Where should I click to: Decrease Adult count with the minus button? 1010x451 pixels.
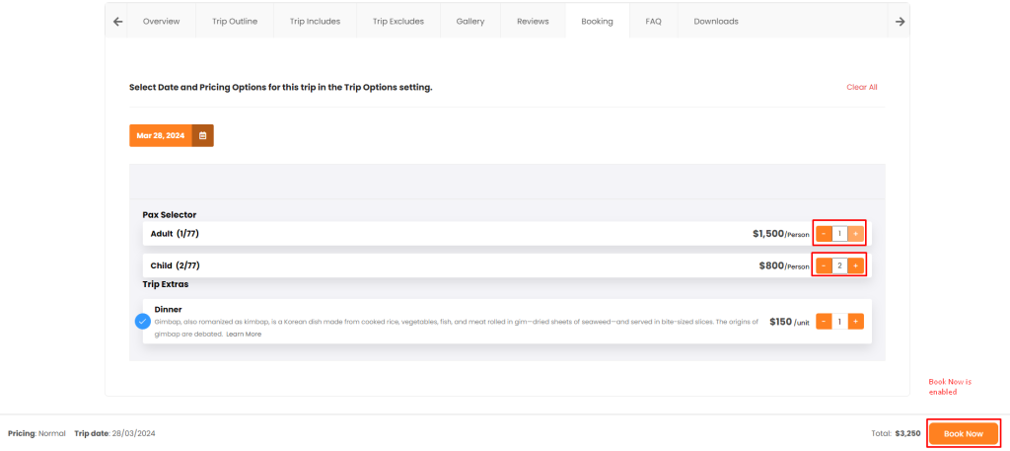pyautogui.click(x=824, y=234)
